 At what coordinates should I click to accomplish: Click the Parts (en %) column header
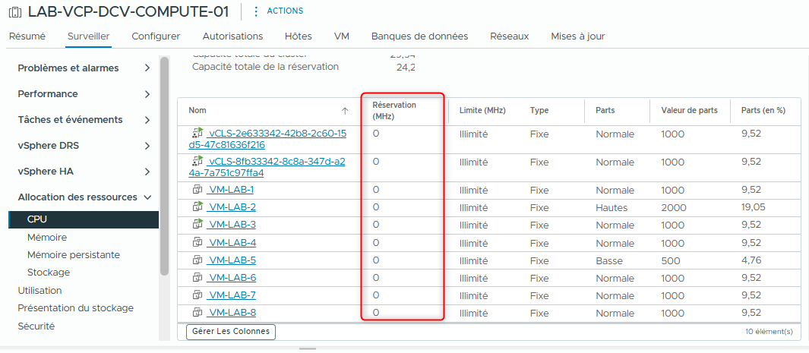763,110
